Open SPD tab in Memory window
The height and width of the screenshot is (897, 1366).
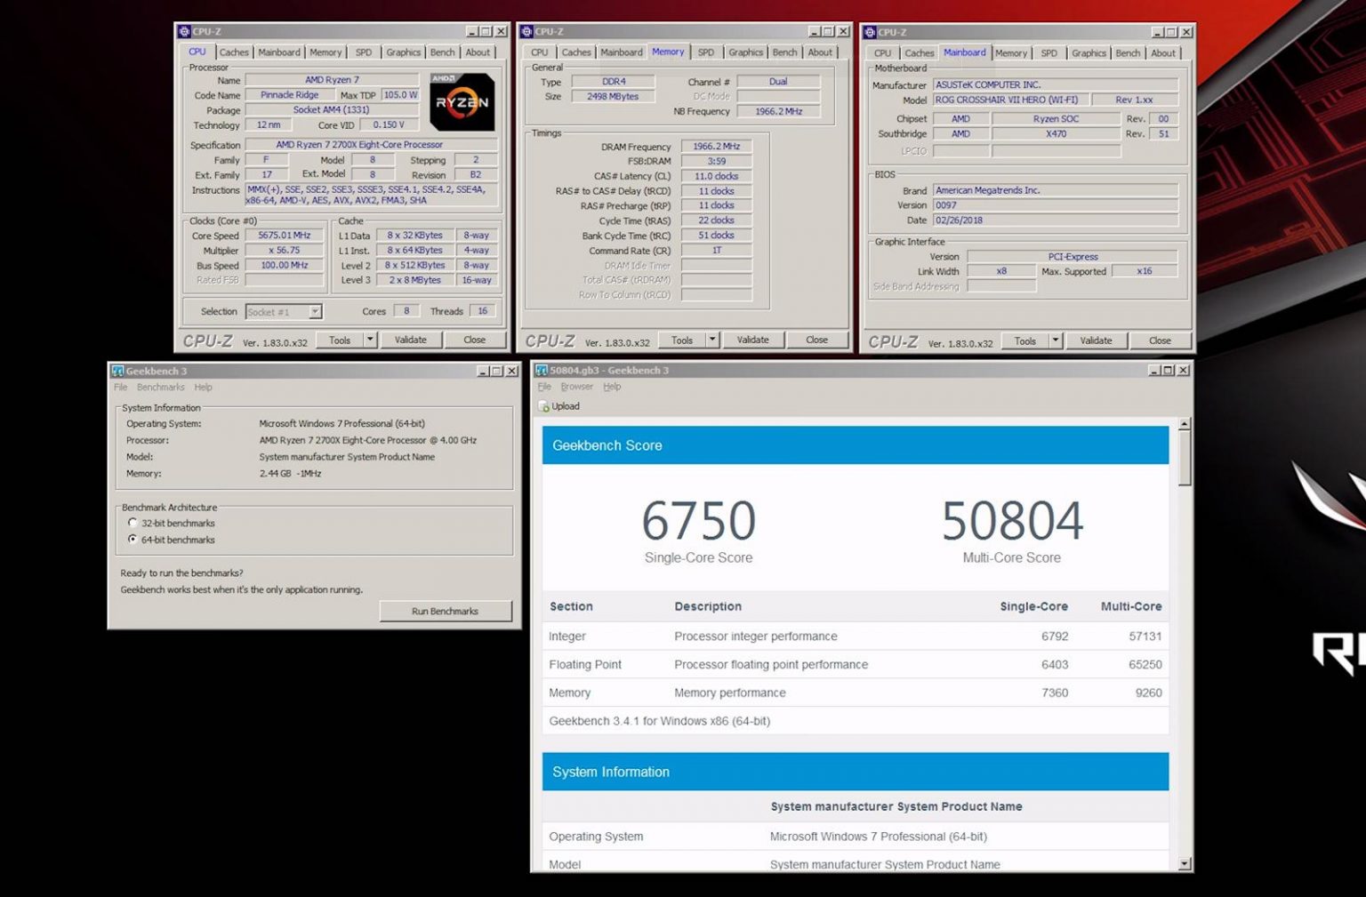click(x=705, y=52)
